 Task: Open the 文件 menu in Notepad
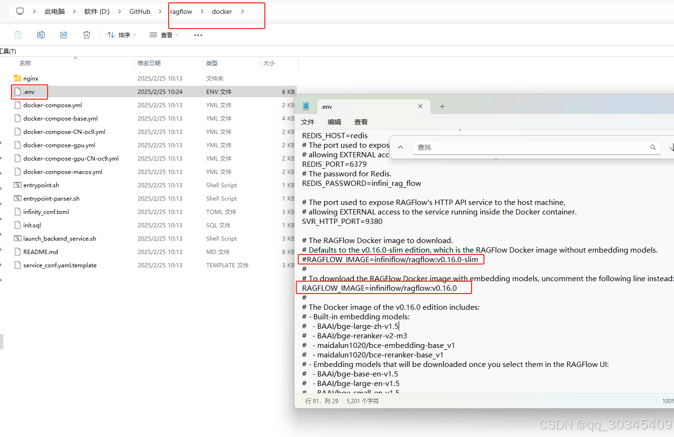point(308,122)
